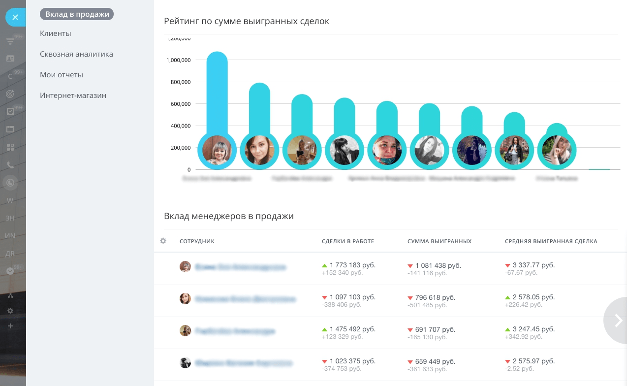Click the avatar on the sixth chart bar

click(x=429, y=150)
